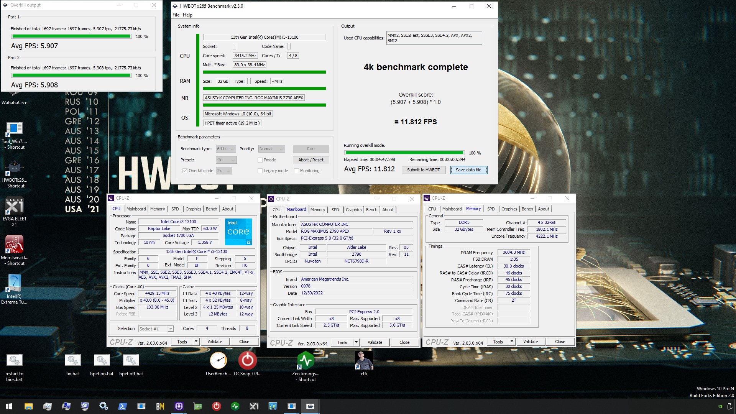Open EVGA ELEET X1 desktop icon

tap(15, 212)
